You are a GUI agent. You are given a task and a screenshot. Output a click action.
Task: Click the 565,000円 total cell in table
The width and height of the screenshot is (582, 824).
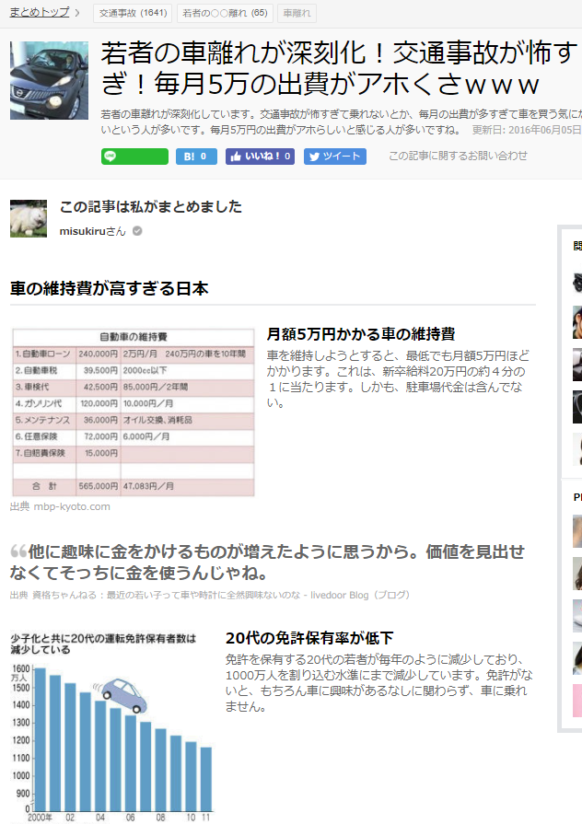[x=99, y=486]
